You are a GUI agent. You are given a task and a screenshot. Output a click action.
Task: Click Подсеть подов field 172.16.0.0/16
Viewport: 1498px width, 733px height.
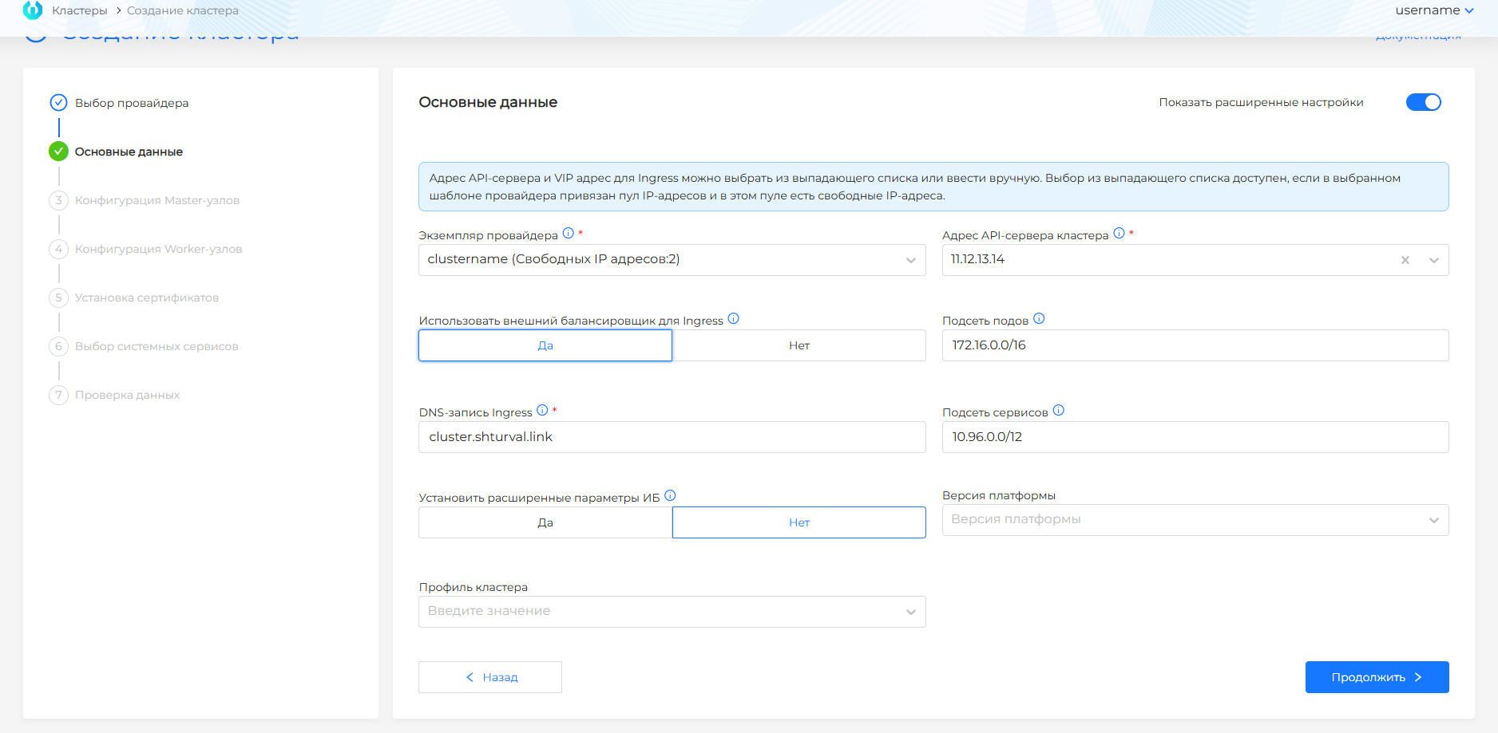(1195, 345)
